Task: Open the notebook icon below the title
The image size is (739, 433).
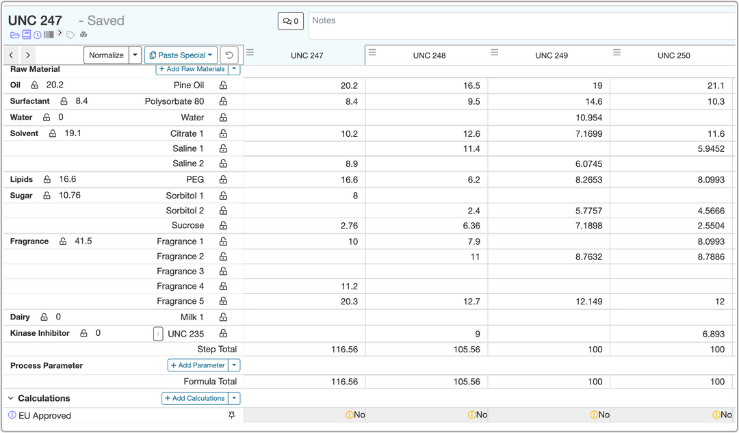Action: click(x=26, y=35)
